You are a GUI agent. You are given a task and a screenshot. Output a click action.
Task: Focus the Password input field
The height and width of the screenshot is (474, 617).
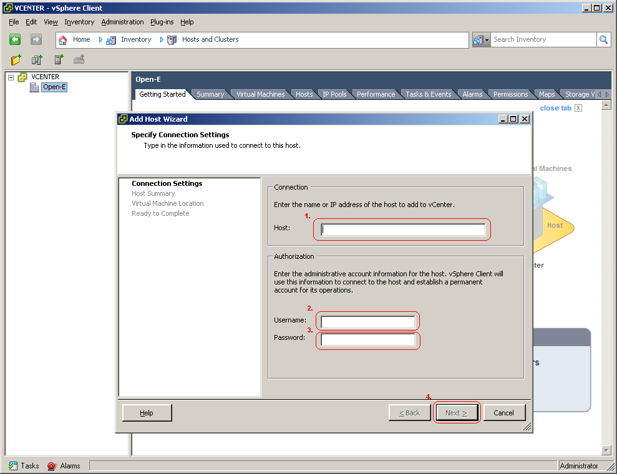click(x=368, y=339)
